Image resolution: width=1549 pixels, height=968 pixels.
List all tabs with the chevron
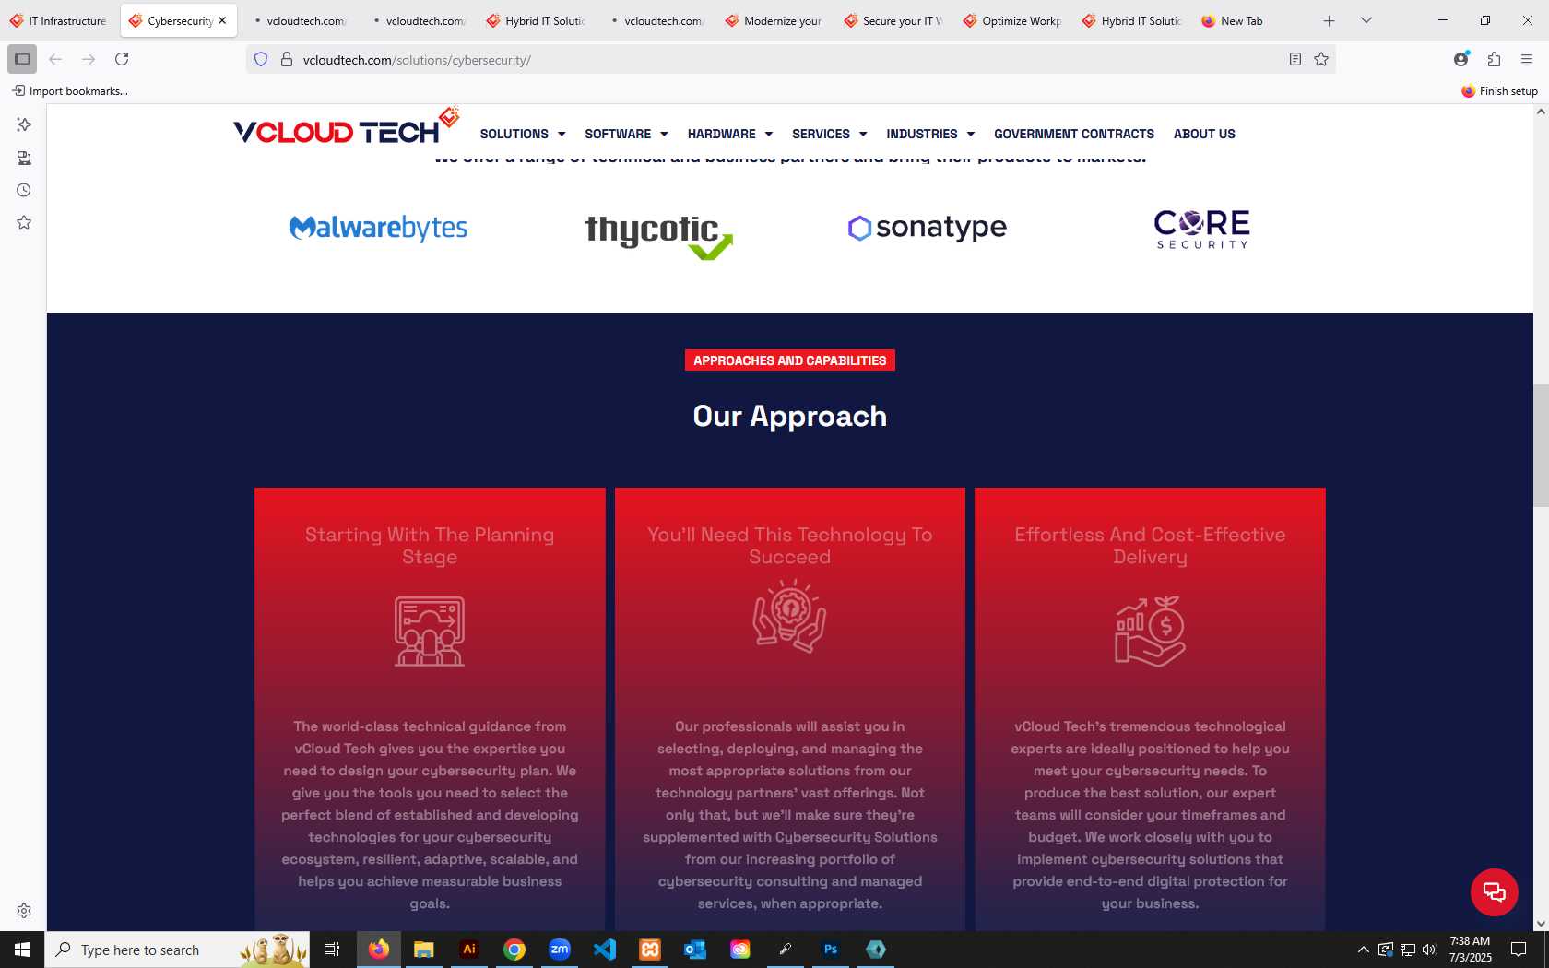(1366, 20)
